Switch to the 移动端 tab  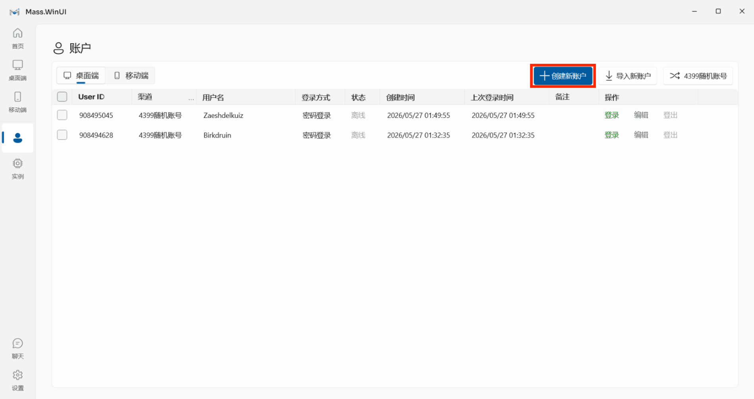[131, 75]
